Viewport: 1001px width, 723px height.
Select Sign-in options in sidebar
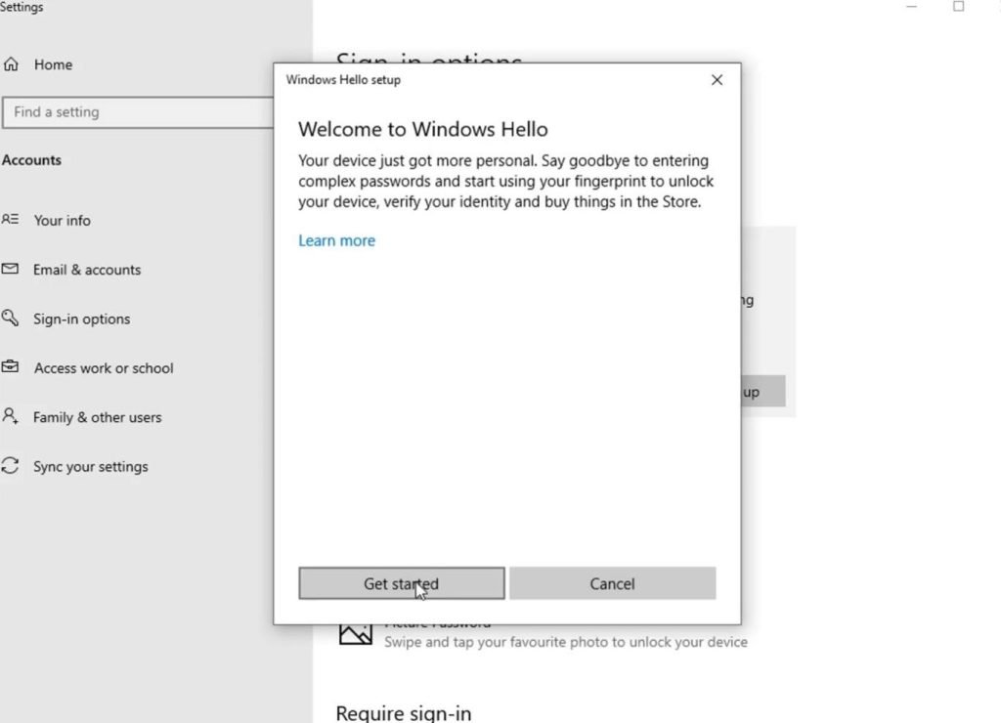click(x=82, y=319)
